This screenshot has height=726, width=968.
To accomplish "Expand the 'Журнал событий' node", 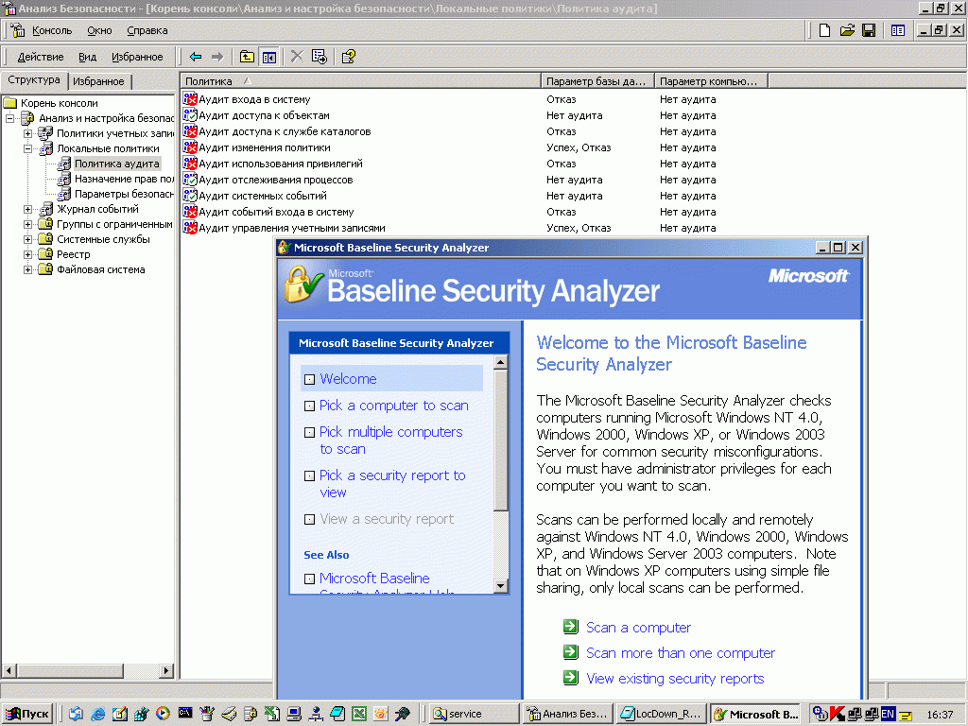I will tap(27, 209).
